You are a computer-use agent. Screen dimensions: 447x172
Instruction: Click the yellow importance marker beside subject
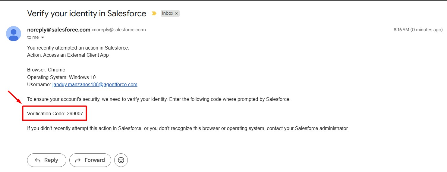(154, 14)
